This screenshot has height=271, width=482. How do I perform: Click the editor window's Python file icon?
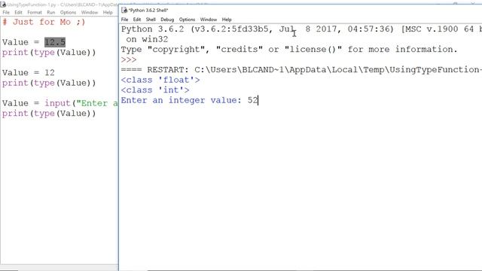pos(3,5)
